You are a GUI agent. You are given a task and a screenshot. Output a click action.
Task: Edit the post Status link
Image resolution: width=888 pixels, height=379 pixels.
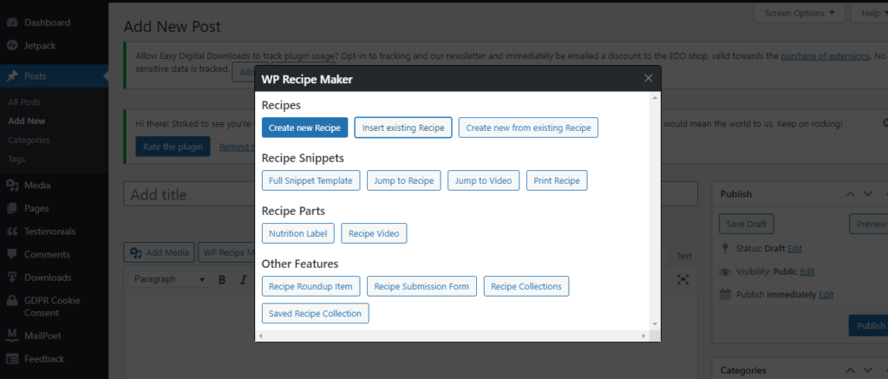coord(794,249)
